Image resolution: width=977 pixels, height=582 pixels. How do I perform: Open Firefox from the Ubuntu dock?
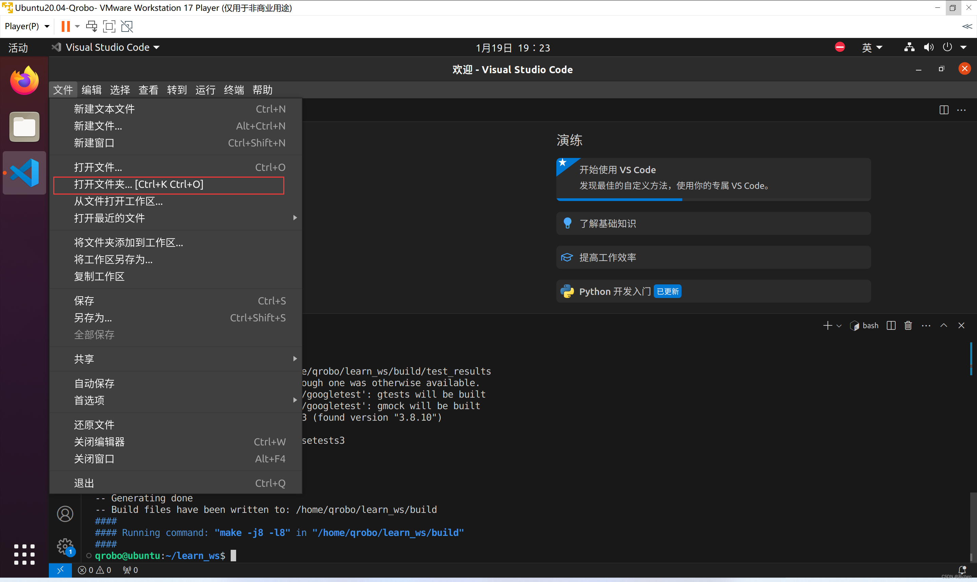(x=24, y=80)
